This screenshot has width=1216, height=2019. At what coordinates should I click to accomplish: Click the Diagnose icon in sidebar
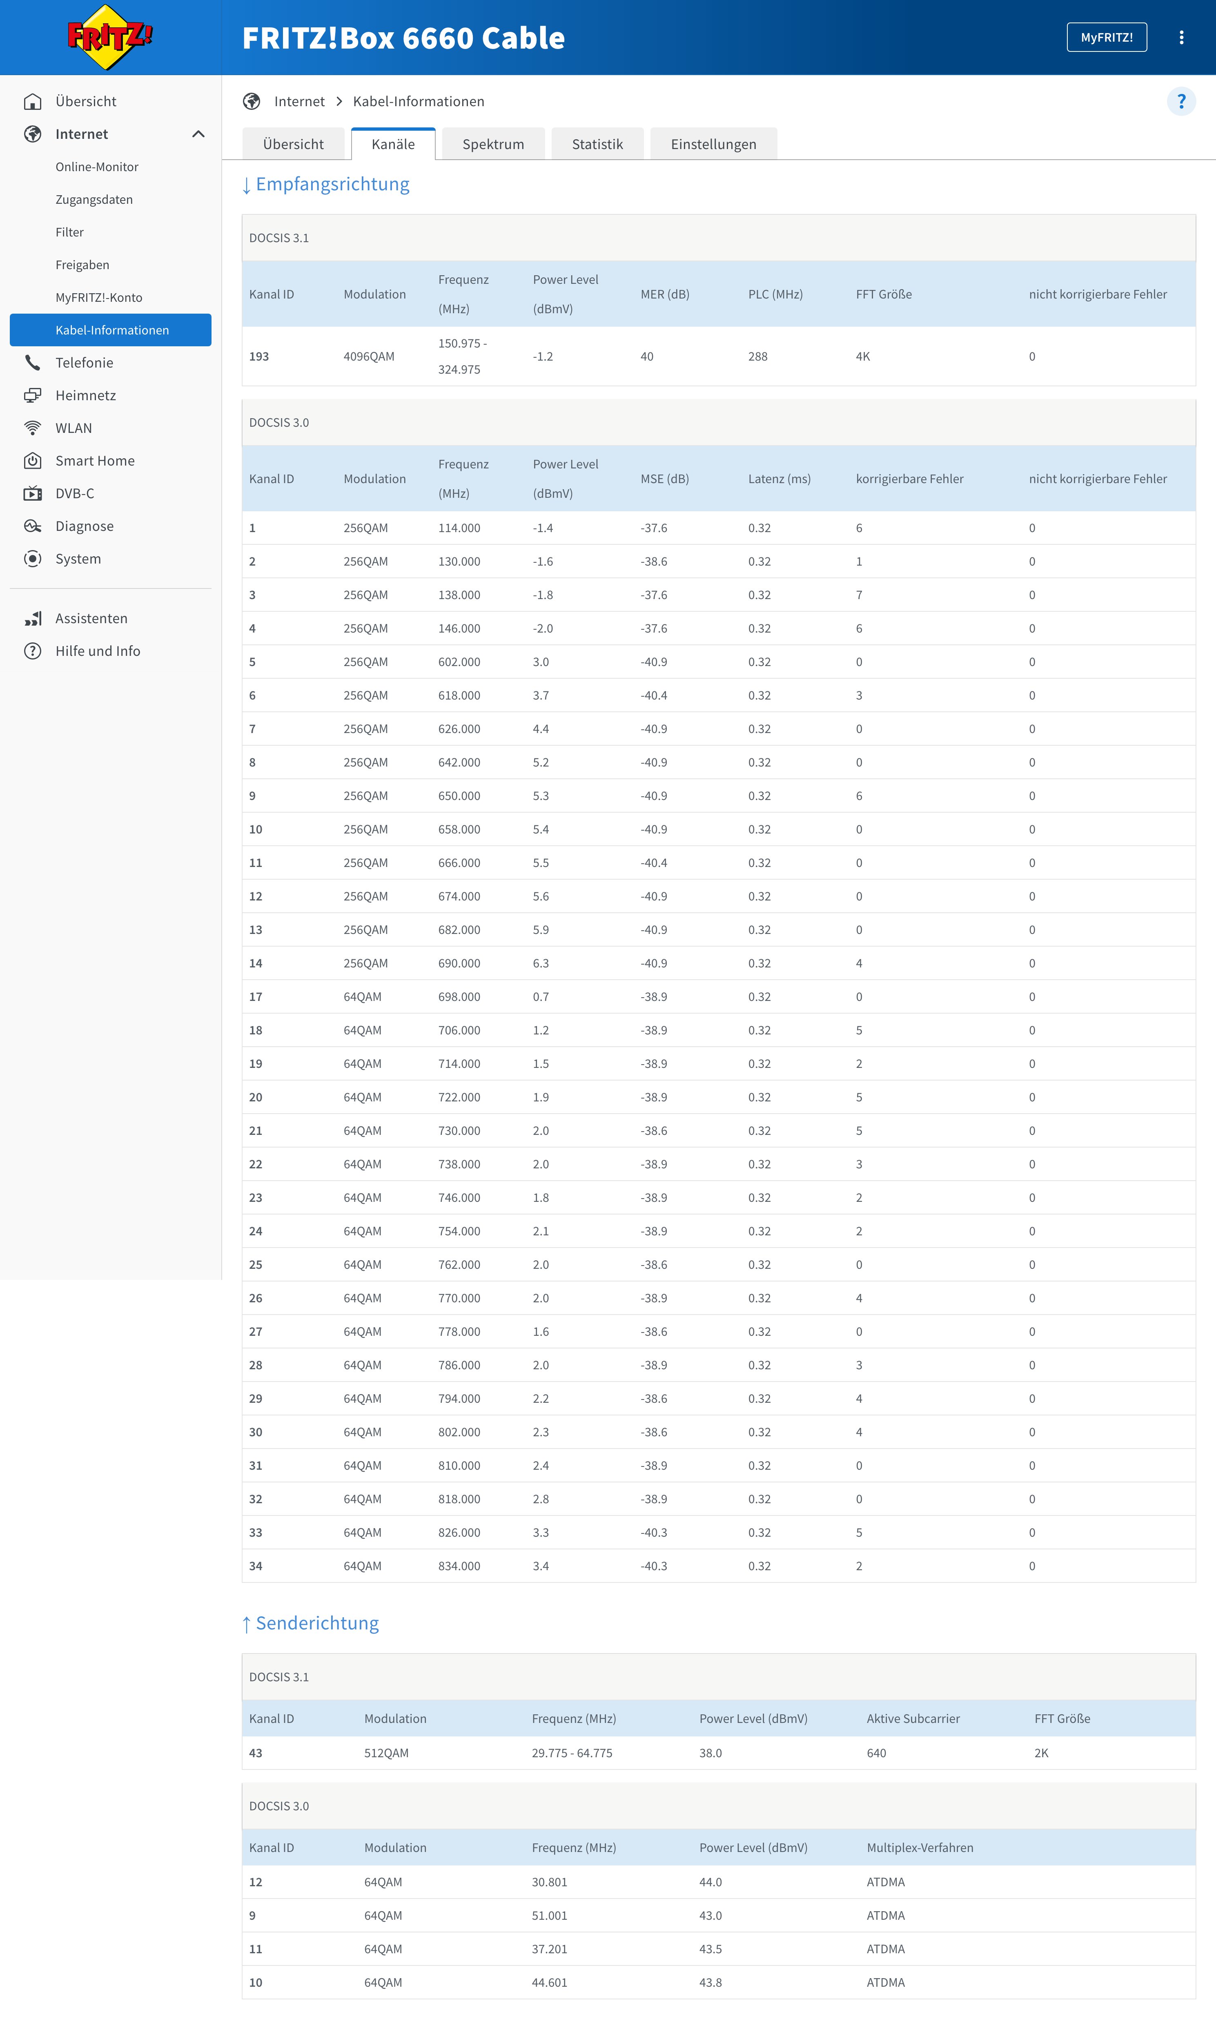33,527
